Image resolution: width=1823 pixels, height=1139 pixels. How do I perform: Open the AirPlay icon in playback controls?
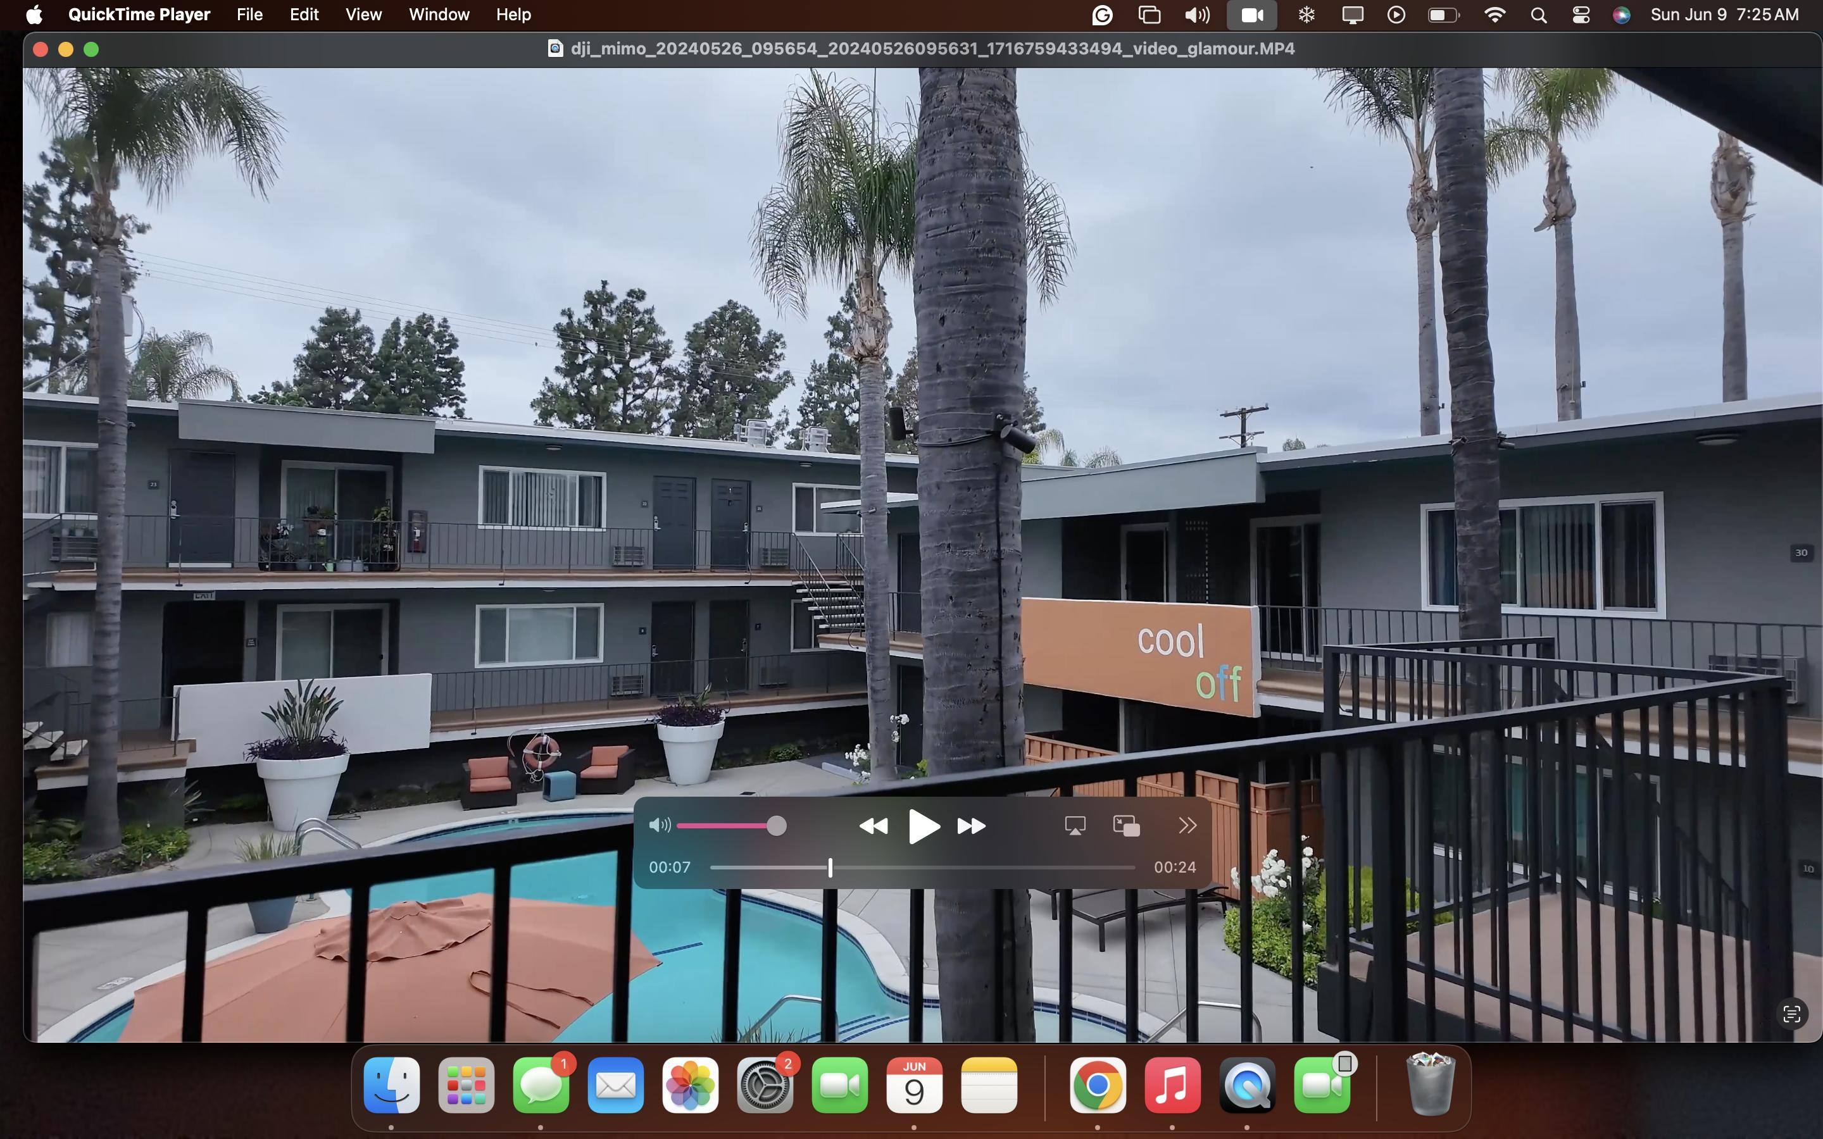pos(1075,826)
